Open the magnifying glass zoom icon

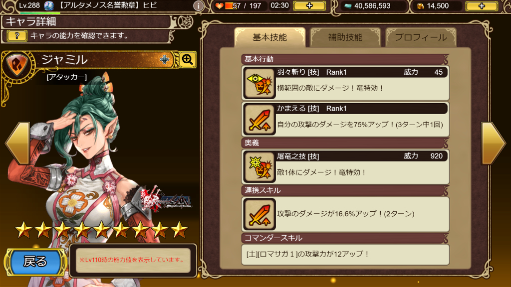point(188,60)
